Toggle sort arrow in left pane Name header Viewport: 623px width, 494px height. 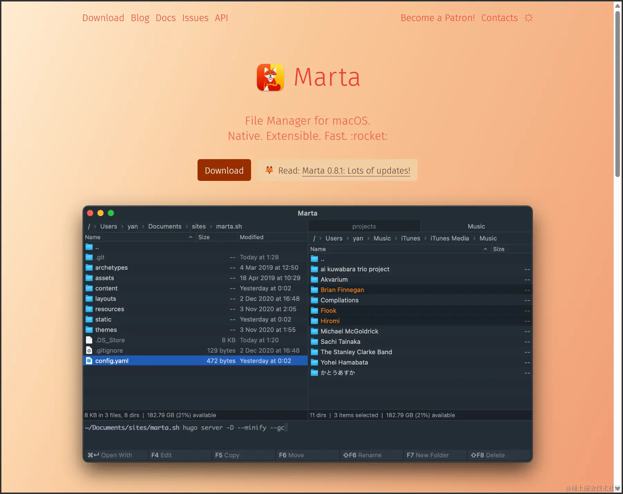coord(191,237)
